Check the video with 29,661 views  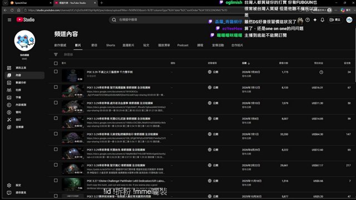56,165
